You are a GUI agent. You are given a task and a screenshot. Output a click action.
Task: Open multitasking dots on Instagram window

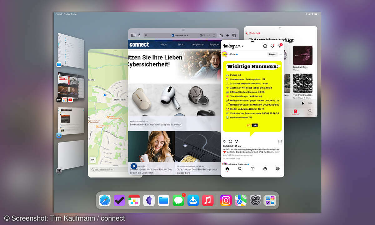pyautogui.click(x=252, y=41)
